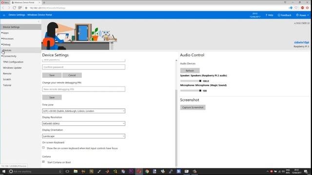The width and height of the screenshot is (312, 175).
Task: Reload the page with refresh icon
Action: [x=14, y=8]
